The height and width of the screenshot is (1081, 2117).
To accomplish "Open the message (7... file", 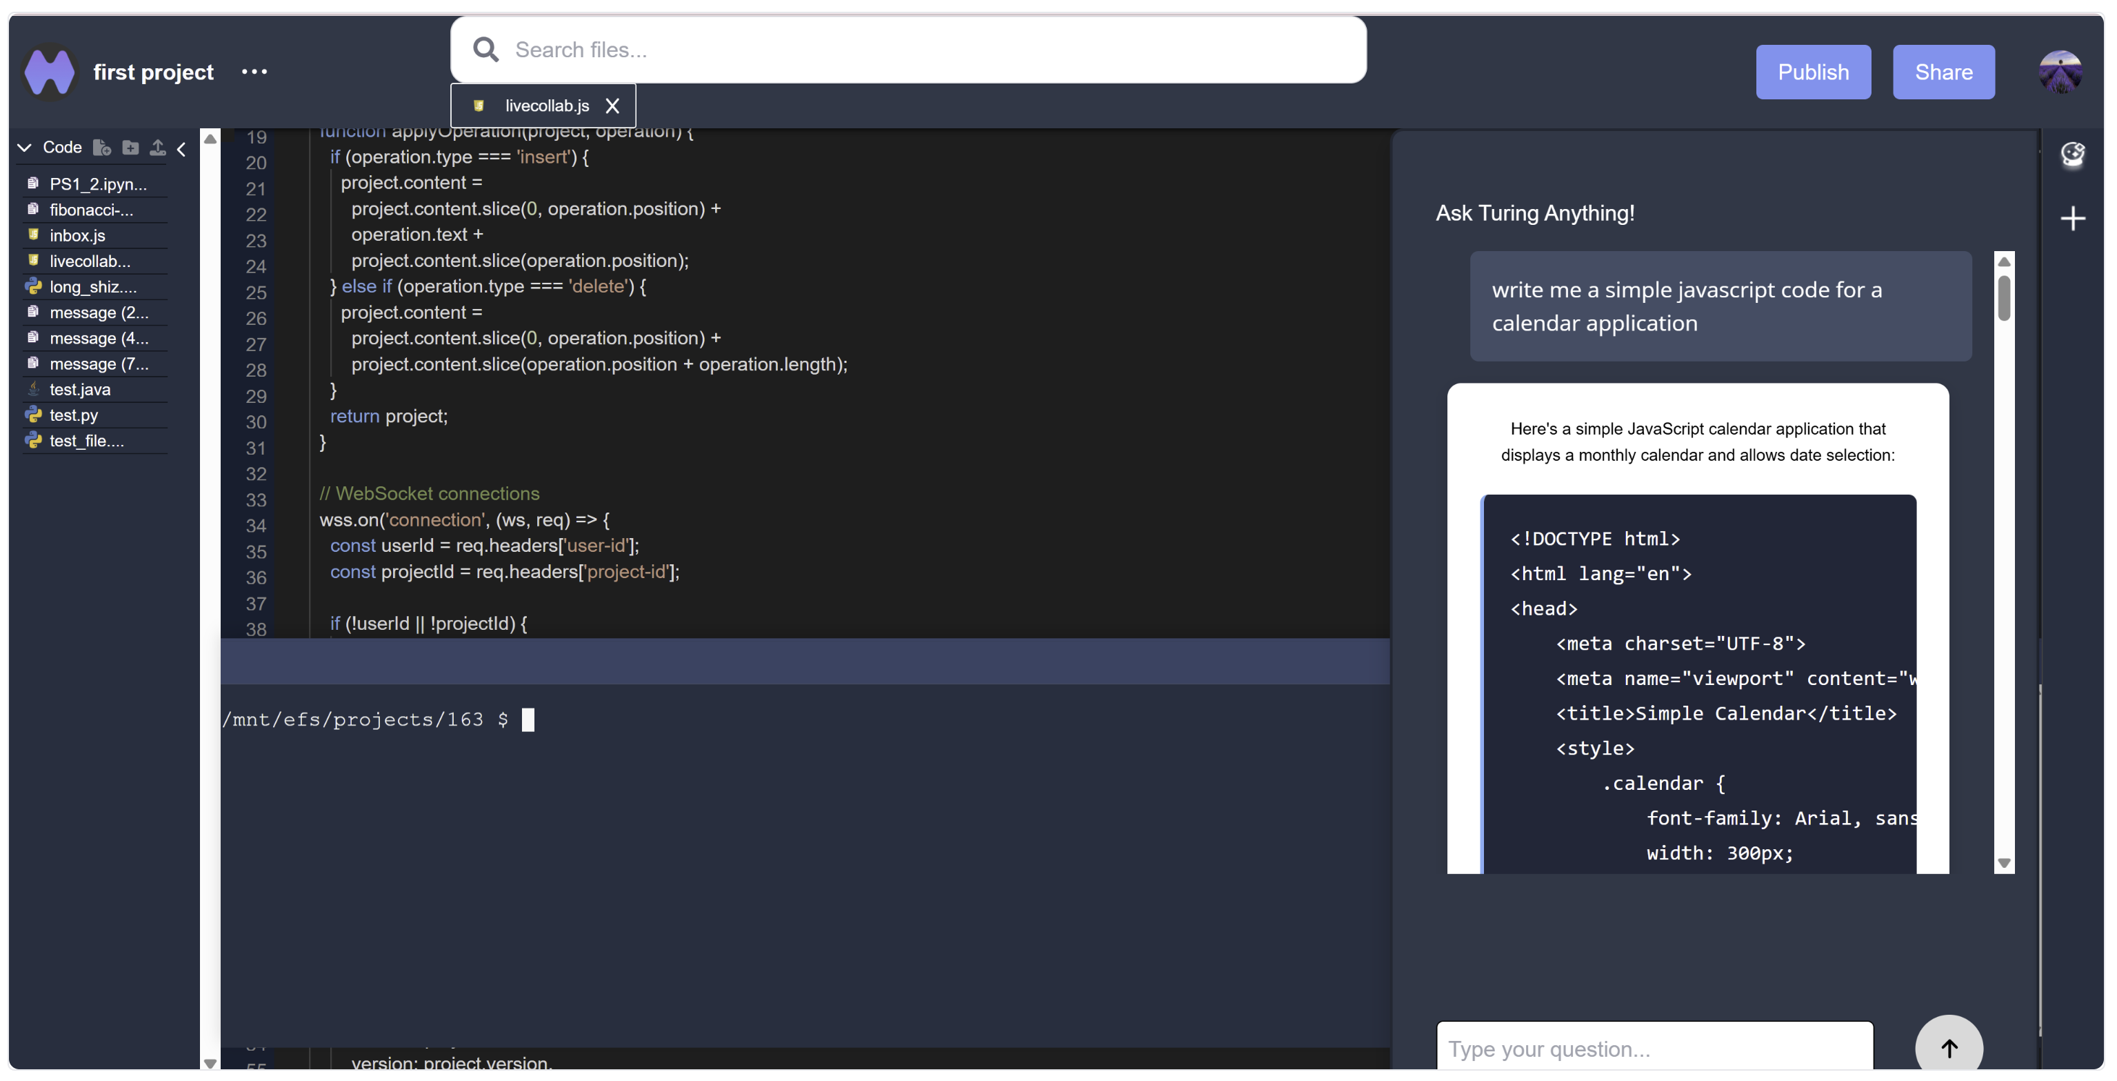I will pos(97,364).
